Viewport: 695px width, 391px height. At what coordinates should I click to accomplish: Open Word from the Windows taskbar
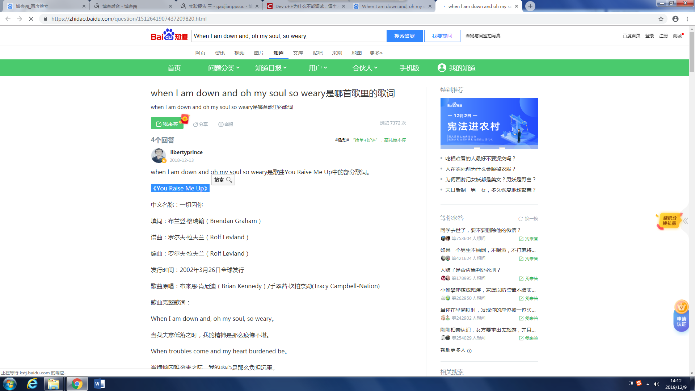pyautogui.click(x=99, y=384)
